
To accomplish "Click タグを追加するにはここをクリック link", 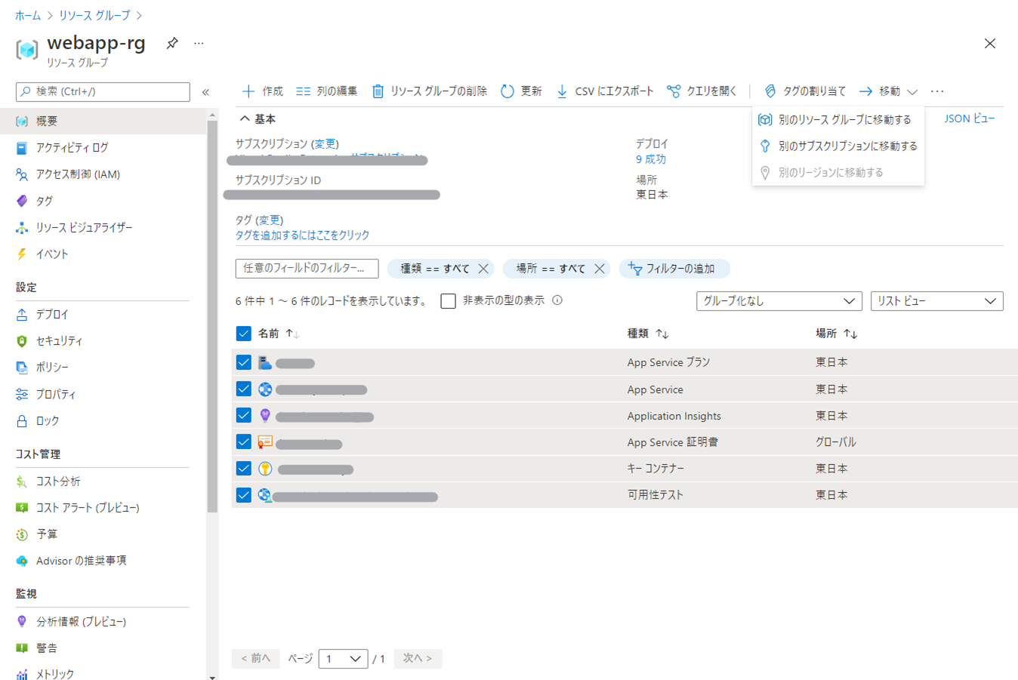I will tap(301, 235).
